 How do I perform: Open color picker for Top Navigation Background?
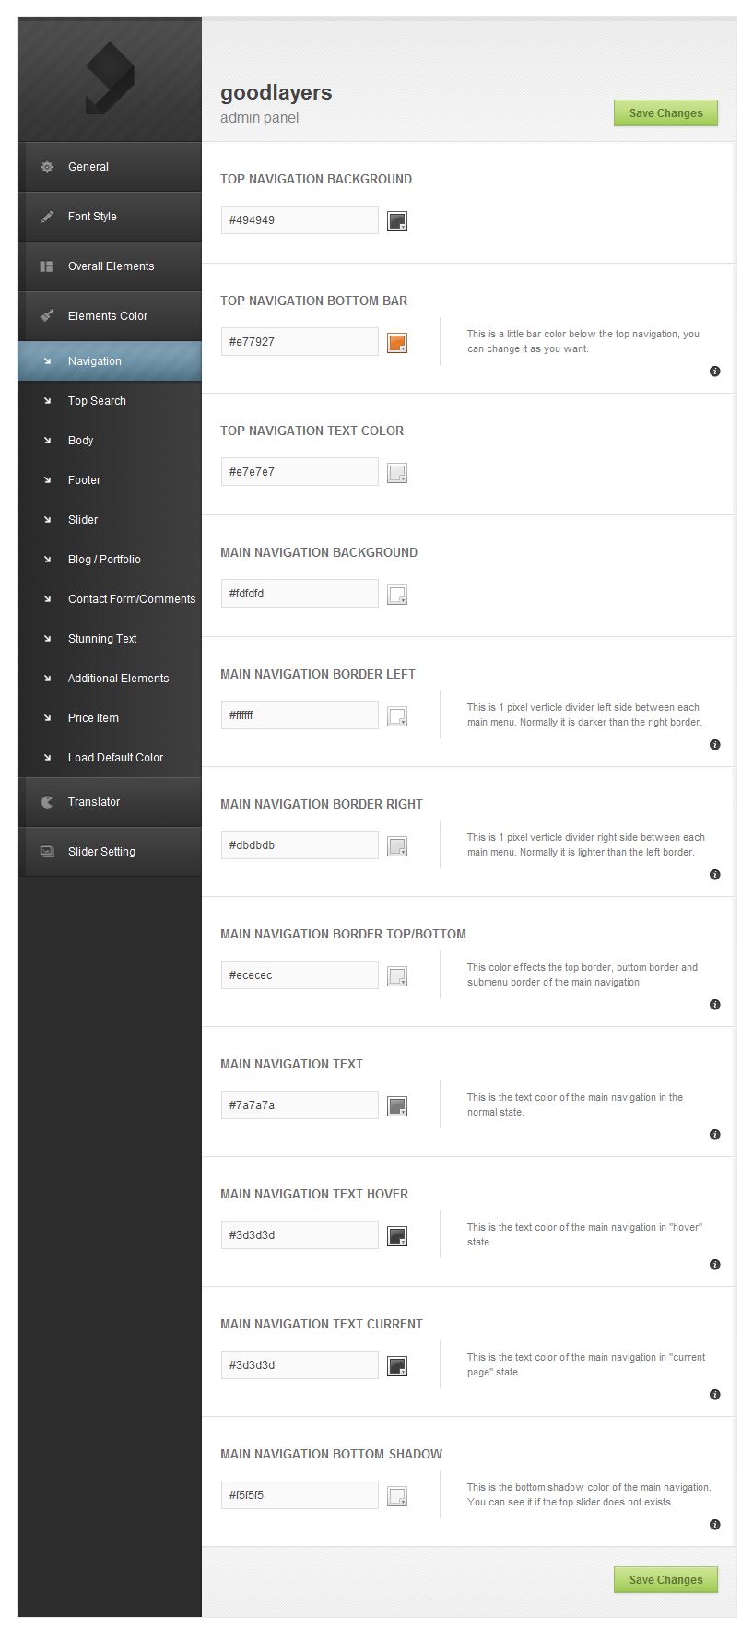397,221
